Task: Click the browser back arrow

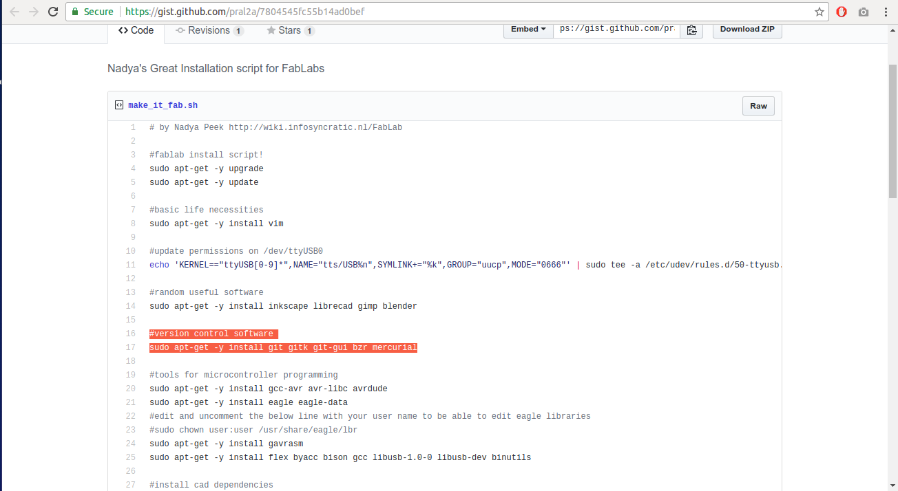Action: (14, 12)
